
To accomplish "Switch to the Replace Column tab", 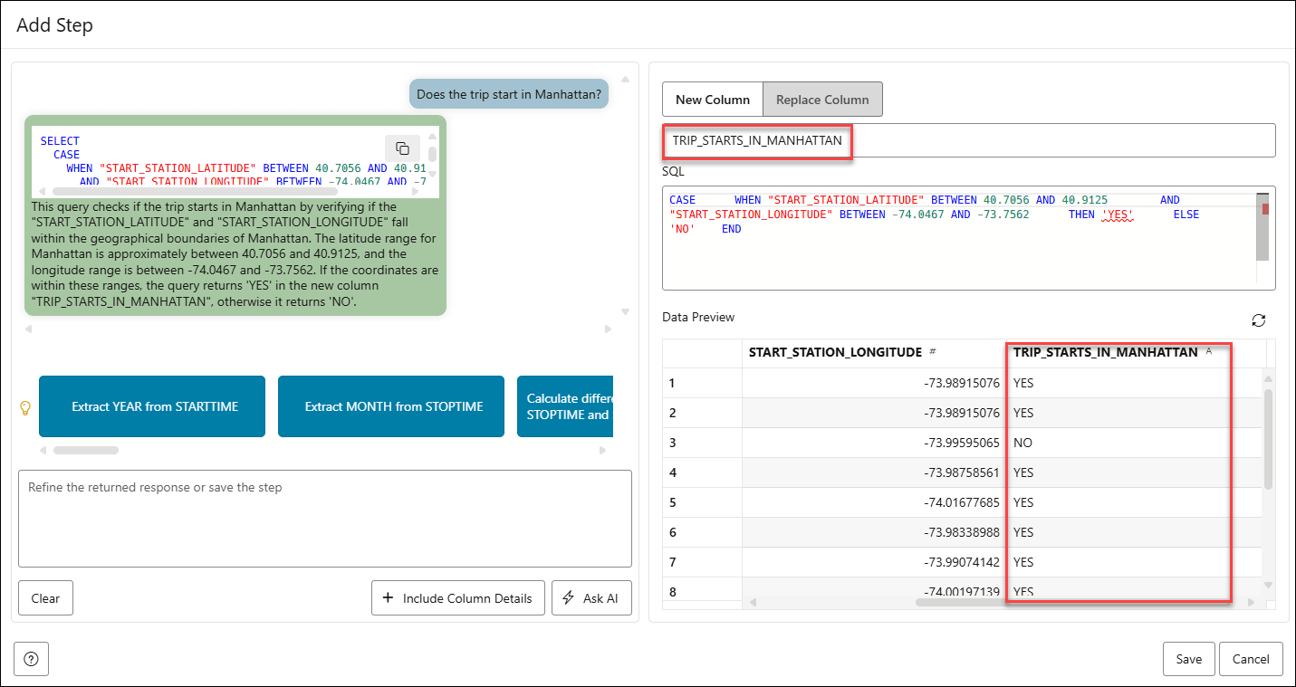I will 822,100.
